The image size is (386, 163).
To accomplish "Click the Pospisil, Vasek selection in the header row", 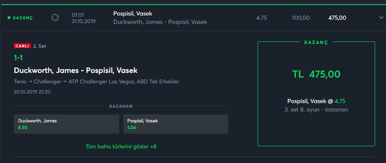I will (x=133, y=14).
